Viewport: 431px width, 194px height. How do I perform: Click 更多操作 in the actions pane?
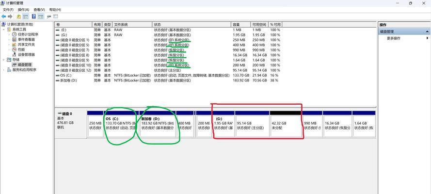point(394,38)
